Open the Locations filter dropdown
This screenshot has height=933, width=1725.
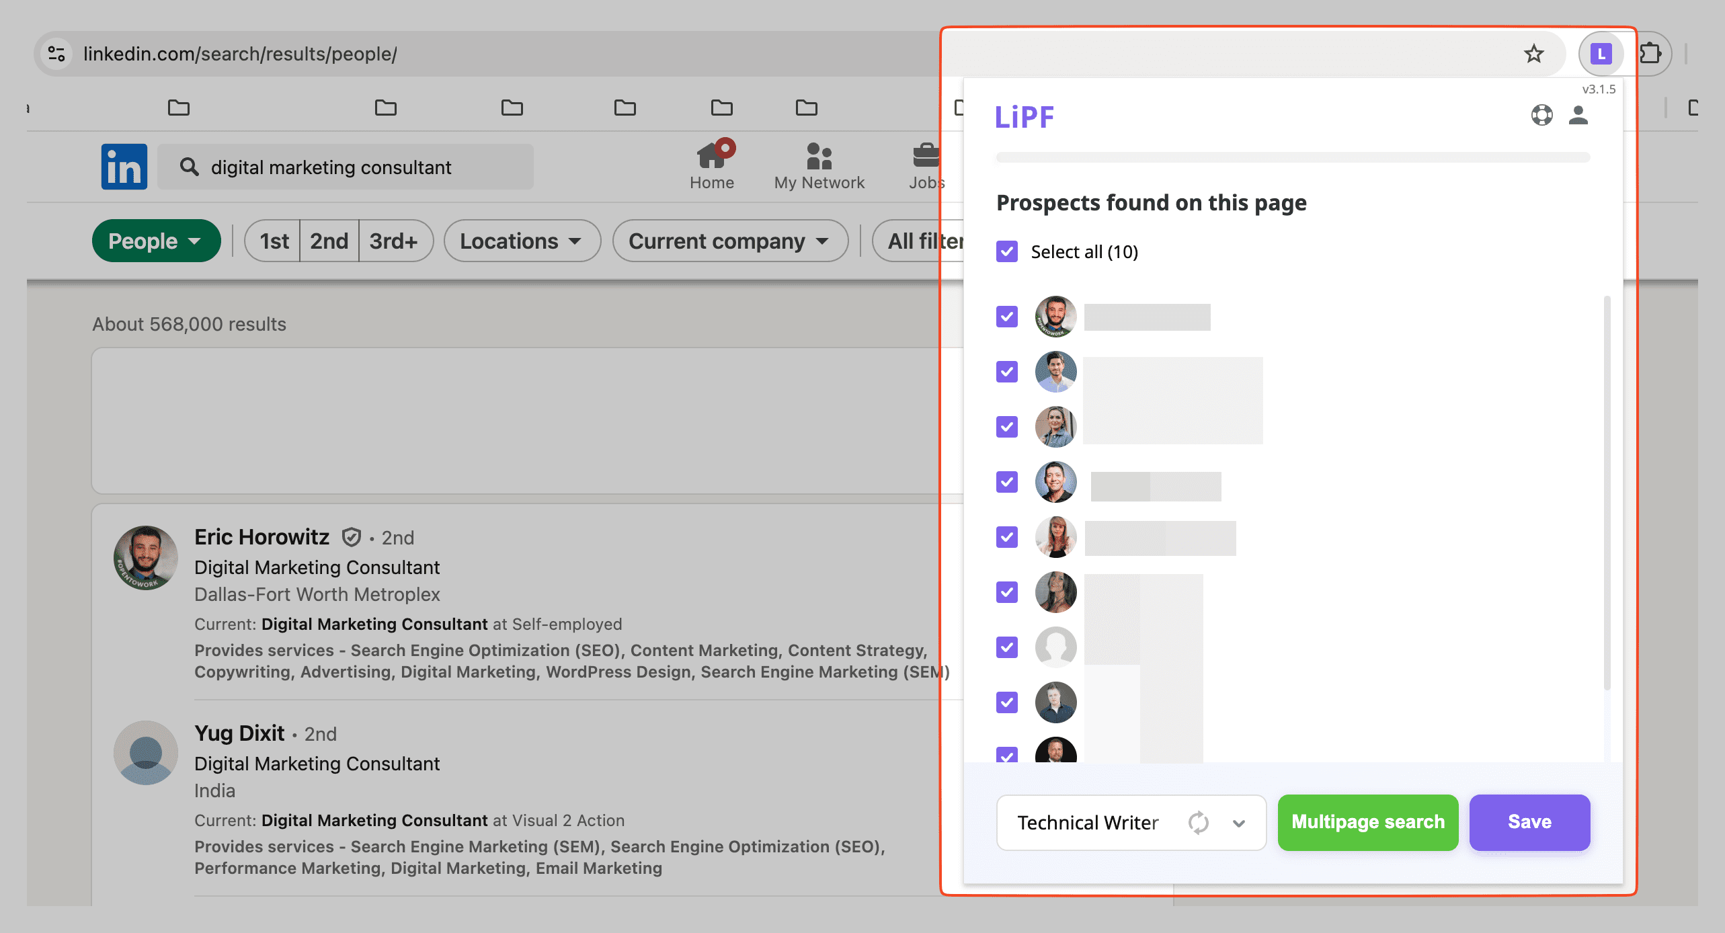point(522,241)
